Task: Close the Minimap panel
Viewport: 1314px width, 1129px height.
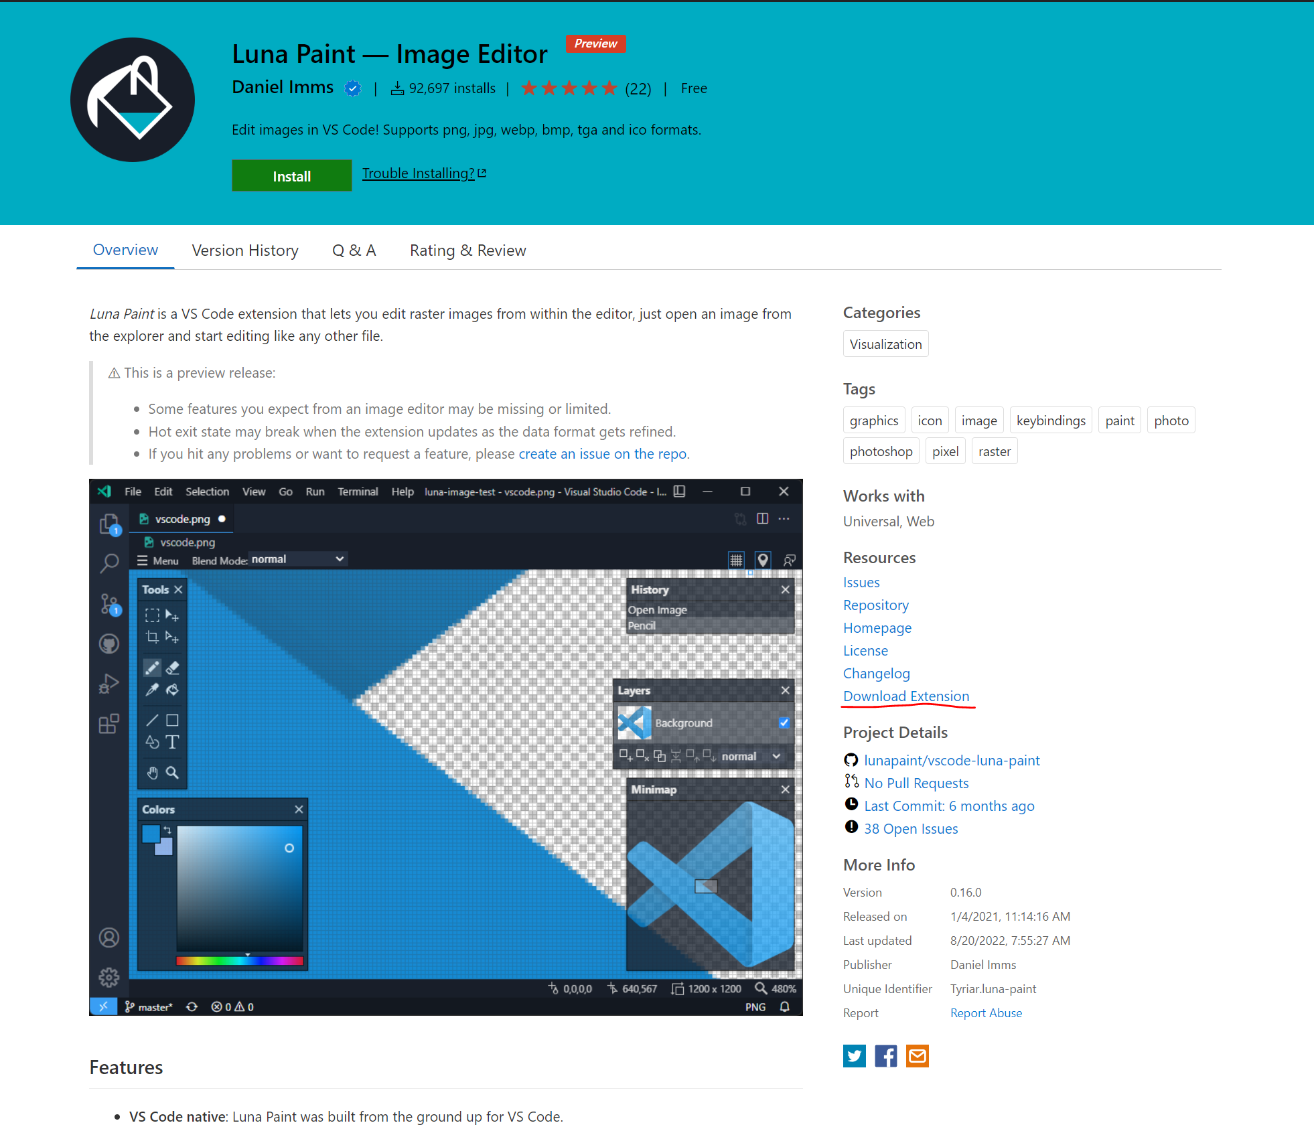Action: pyautogui.click(x=785, y=789)
